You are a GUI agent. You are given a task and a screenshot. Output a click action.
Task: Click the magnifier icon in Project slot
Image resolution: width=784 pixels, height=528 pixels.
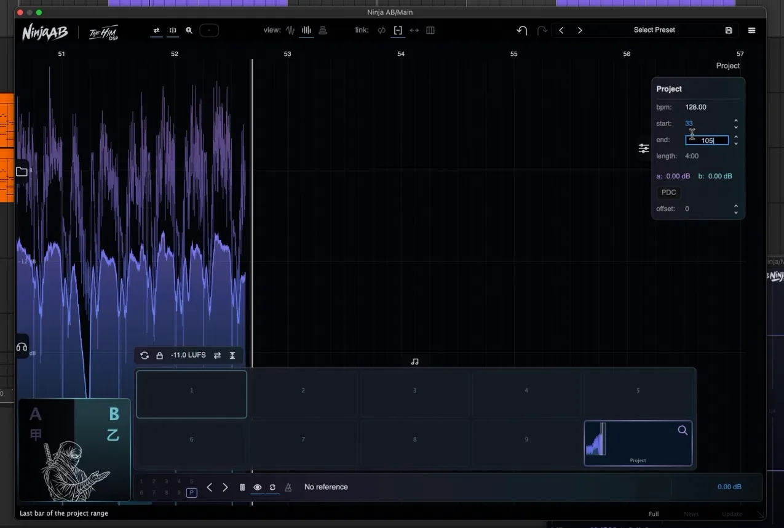coord(683,431)
